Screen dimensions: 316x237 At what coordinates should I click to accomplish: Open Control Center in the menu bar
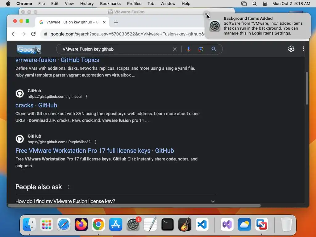(x=264, y=4)
